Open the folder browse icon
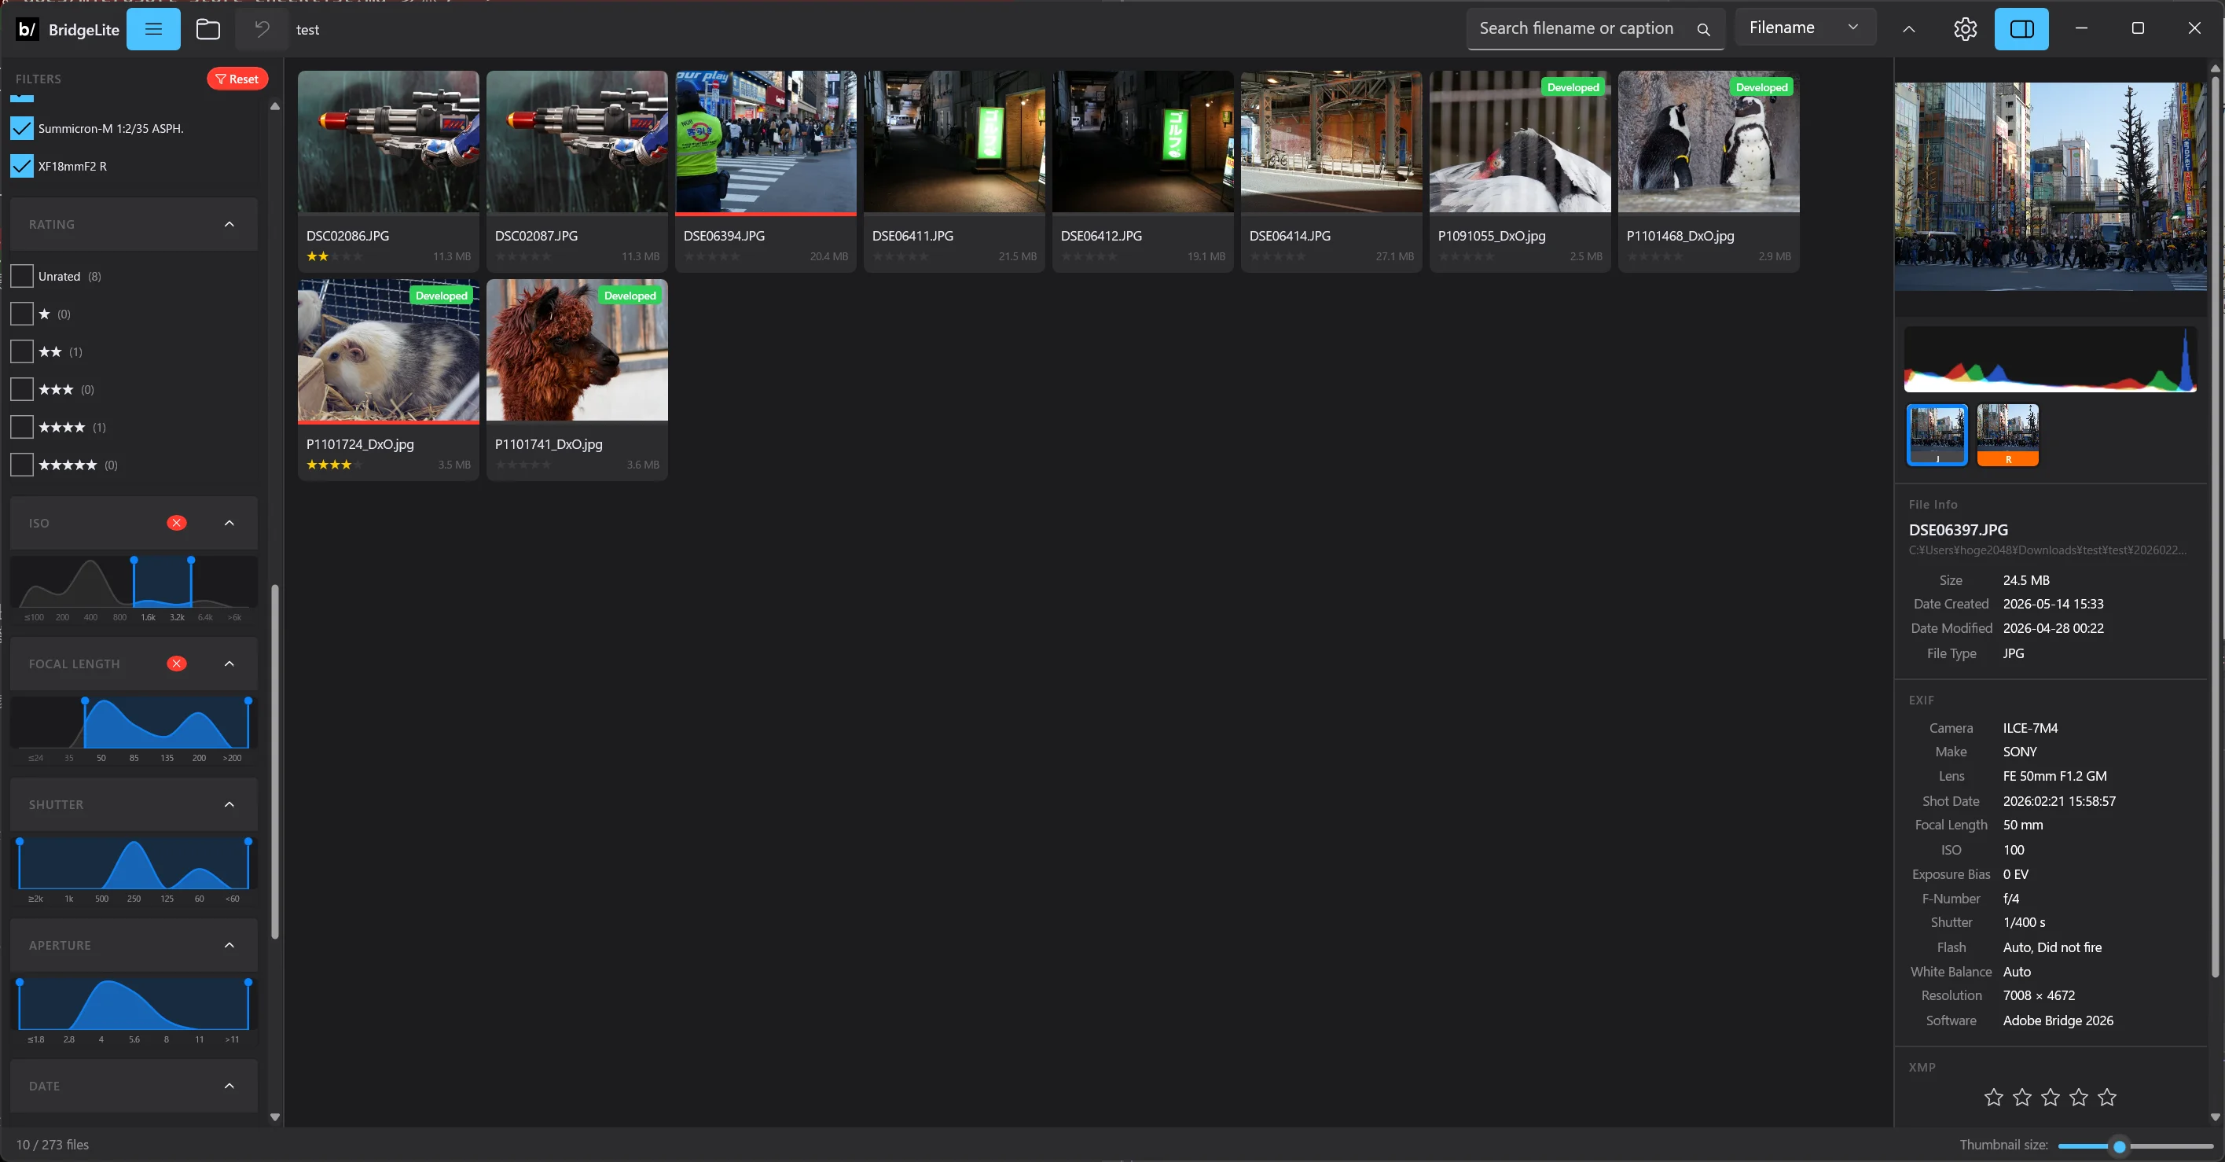Viewport: 2225px width, 1162px height. pyautogui.click(x=208, y=28)
